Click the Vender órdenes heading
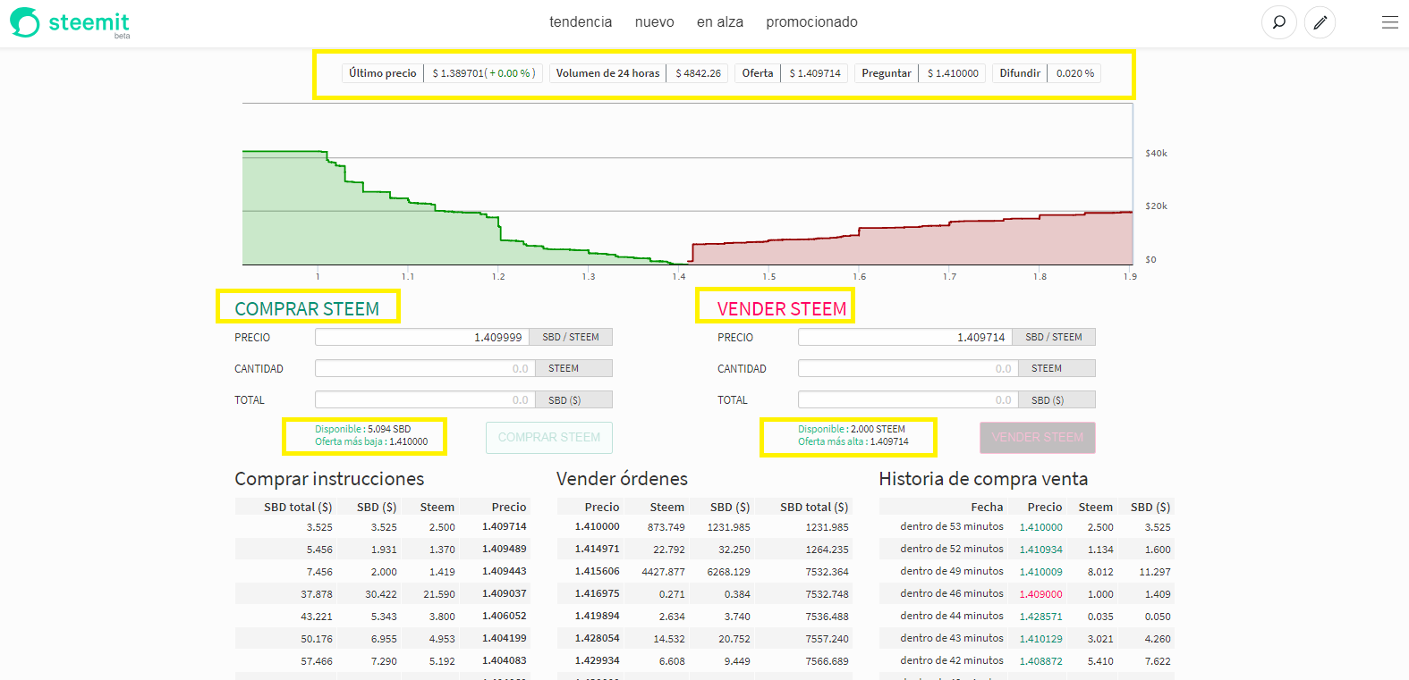The width and height of the screenshot is (1409, 680). [622, 479]
